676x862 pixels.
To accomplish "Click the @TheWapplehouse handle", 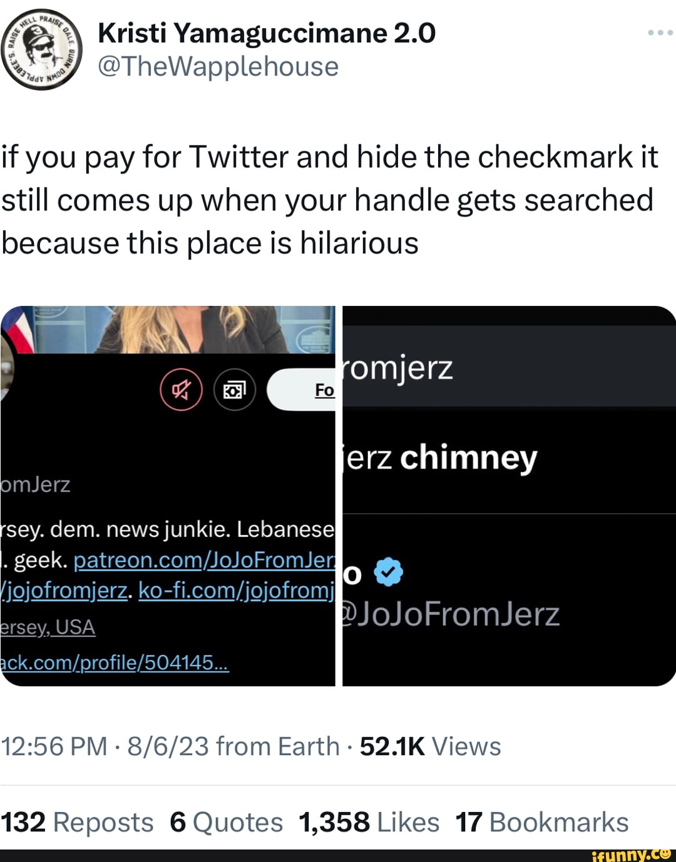I will [218, 67].
